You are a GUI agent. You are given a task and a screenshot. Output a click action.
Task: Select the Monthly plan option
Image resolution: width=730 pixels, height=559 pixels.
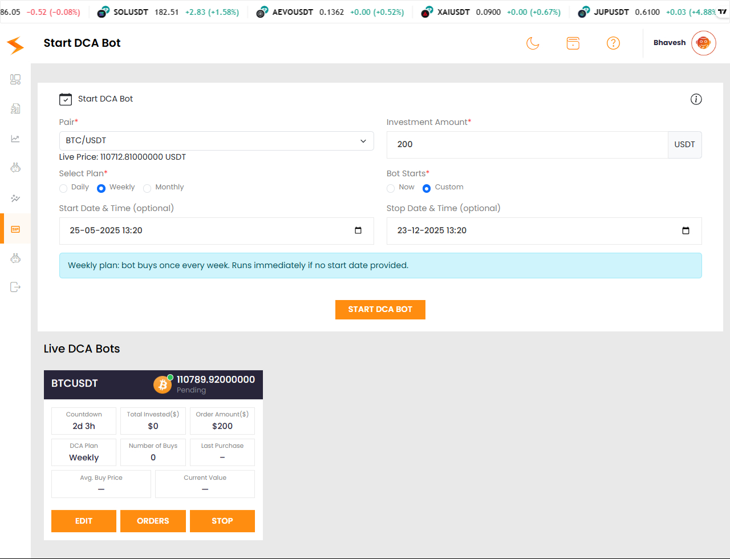pyautogui.click(x=147, y=188)
